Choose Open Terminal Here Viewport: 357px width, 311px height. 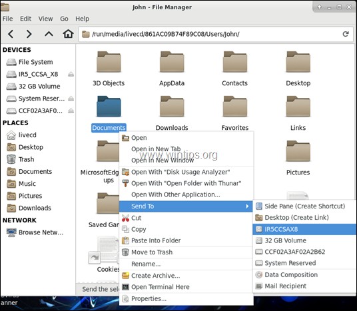pyautogui.click(x=186, y=287)
